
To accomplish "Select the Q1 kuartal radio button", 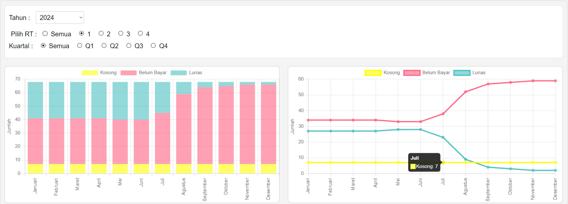I will coord(79,46).
